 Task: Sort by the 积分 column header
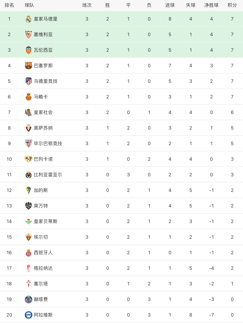click(232, 5)
